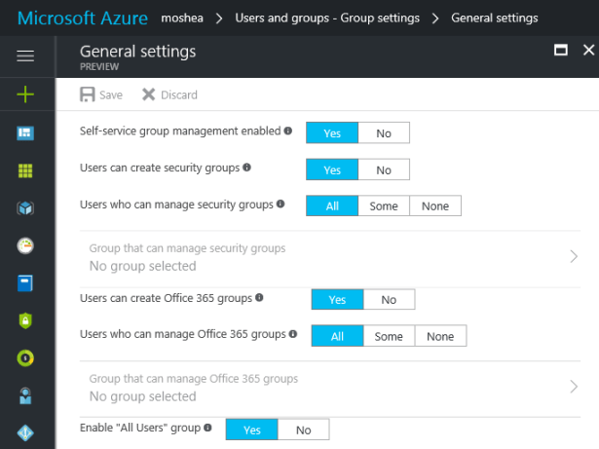Open the Dashboard icon in sidebar
Screen dimensions: 599x449
[26, 132]
